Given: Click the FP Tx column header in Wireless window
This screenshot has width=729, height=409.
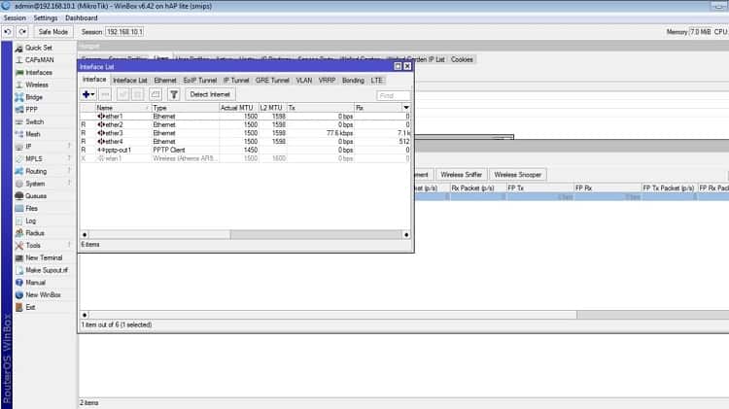Looking at the screenshot, I should pos(539,187).
